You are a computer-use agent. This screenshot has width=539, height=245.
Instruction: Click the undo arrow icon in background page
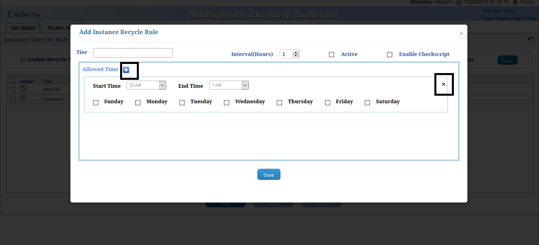point(531,39)
